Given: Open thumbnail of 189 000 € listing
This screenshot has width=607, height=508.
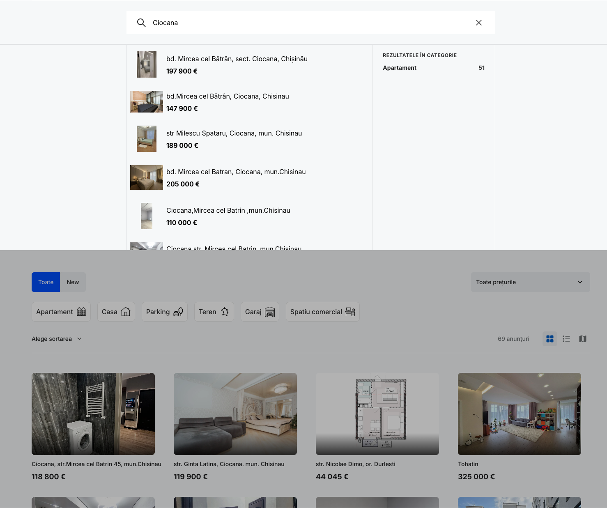Looking at the screenshot, I should pos(147,139).
